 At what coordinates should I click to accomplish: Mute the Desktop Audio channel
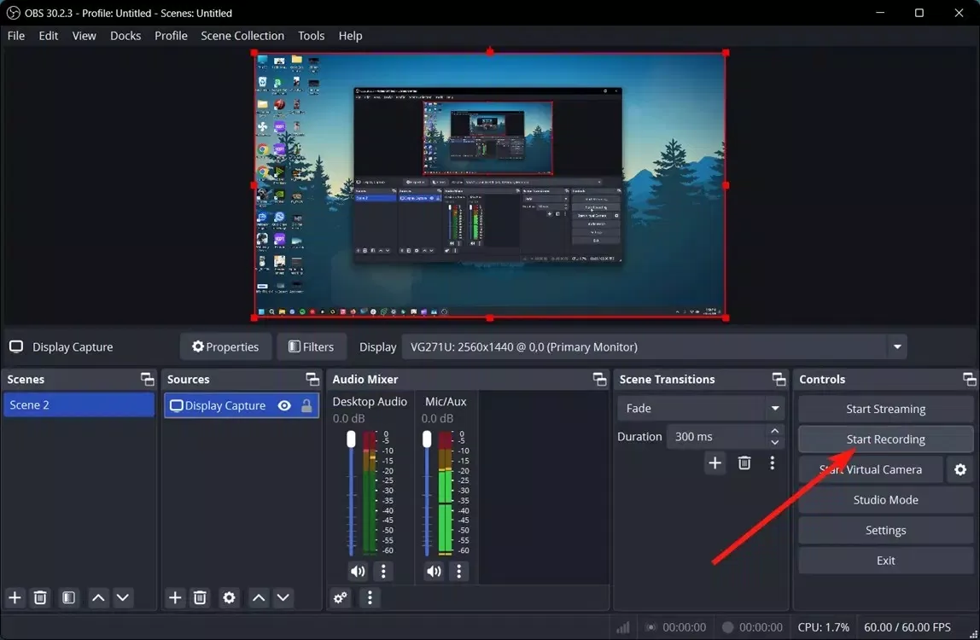coord(357,571)
